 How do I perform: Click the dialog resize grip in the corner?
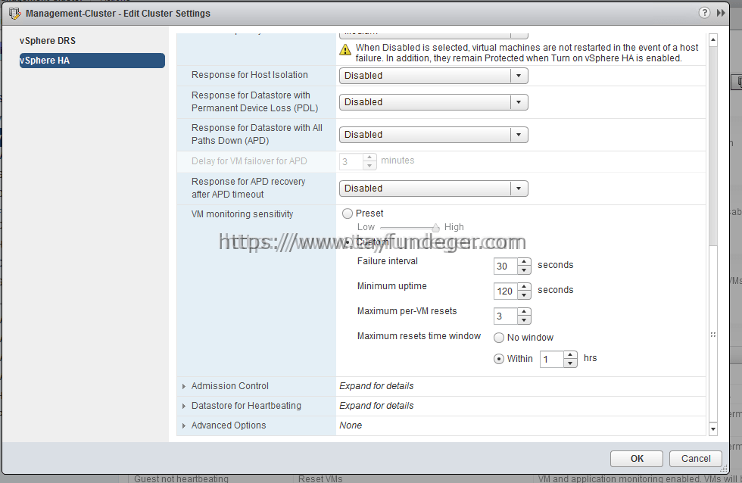[x=723, y=469]
